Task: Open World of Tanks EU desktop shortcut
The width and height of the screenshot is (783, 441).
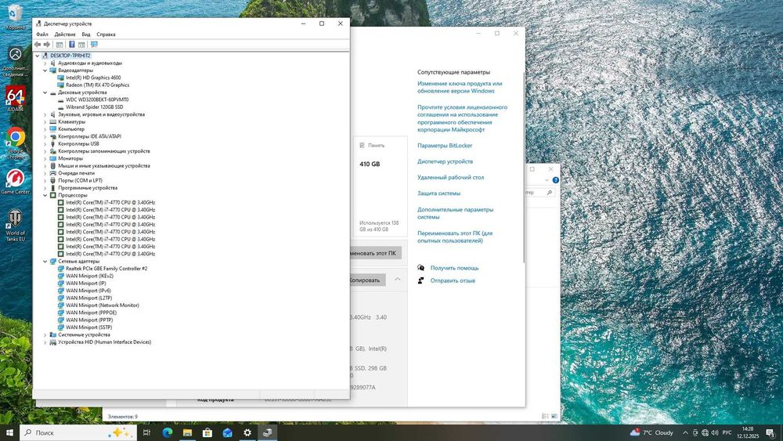Action: 15,226
